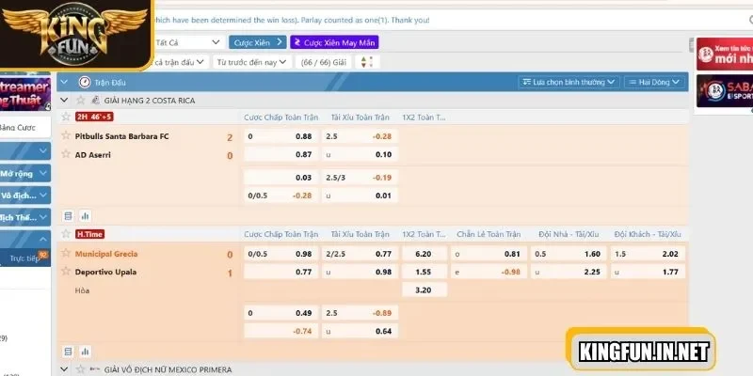Expand the Mở rộng sidebar section

click(x=24, y=174)
